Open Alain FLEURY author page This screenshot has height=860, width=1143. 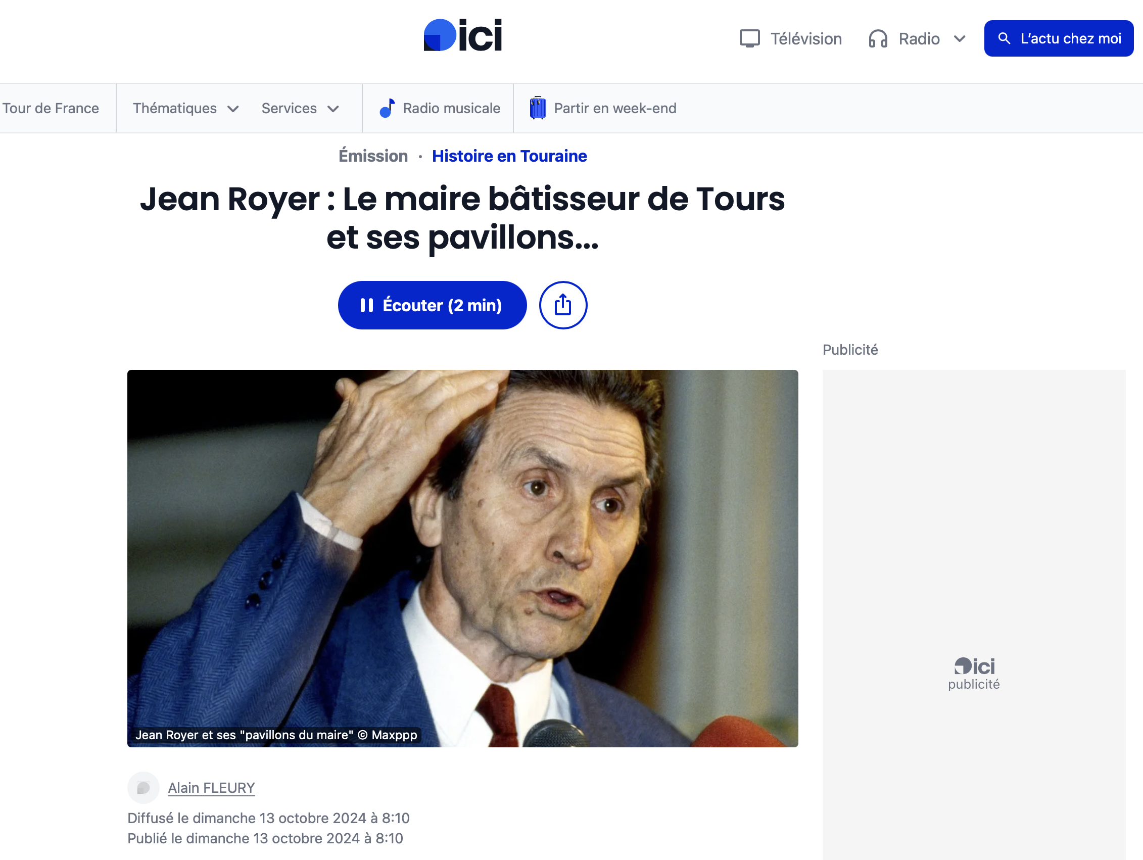(x=211, y=788)
